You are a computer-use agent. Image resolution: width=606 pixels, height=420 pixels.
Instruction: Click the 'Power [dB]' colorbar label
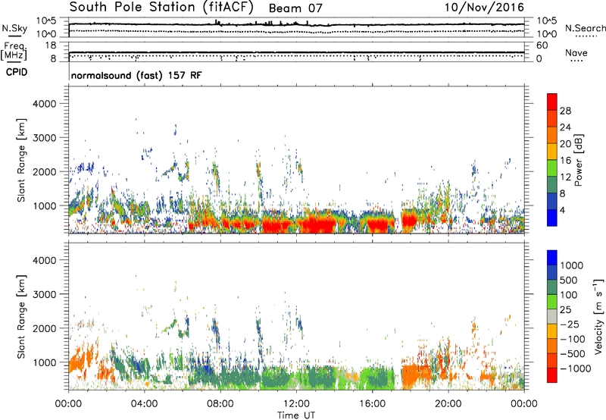(578, 160)
